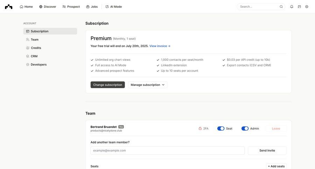The height and width of the screenshot is (169, 315).
Task: Click the Credits sidebar icon
Action: click(28, 48)
